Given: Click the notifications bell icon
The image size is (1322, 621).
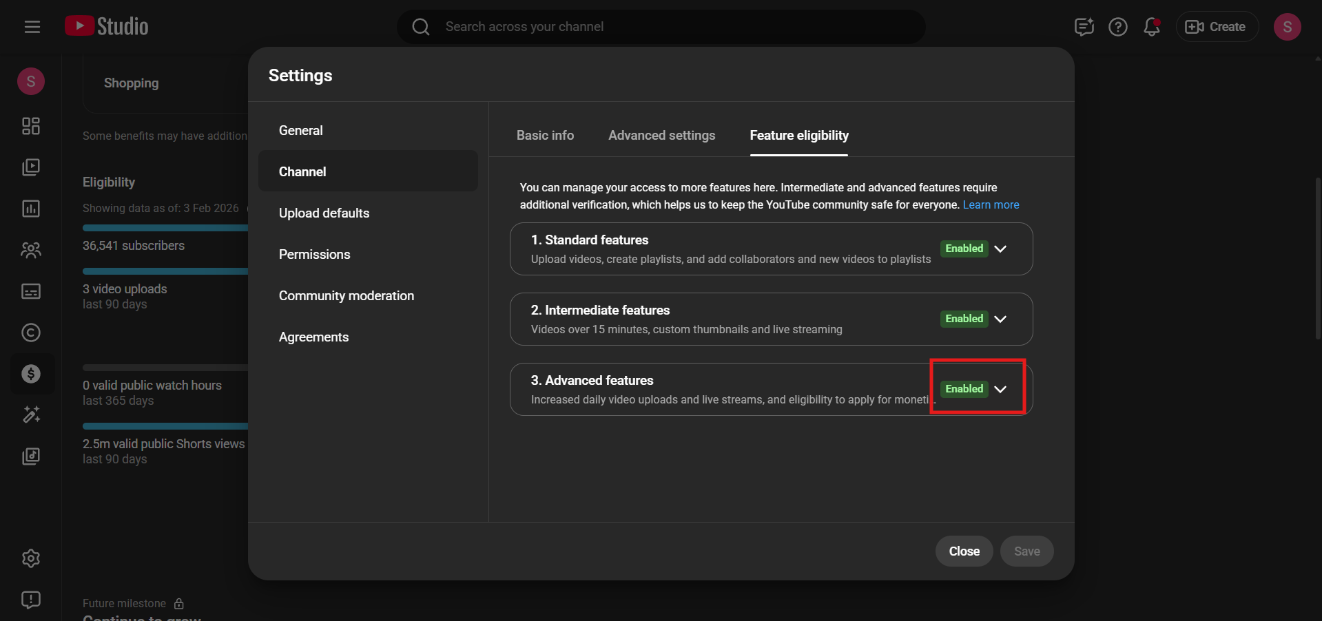Looking at the screenshot, I should coord(1151,27).
